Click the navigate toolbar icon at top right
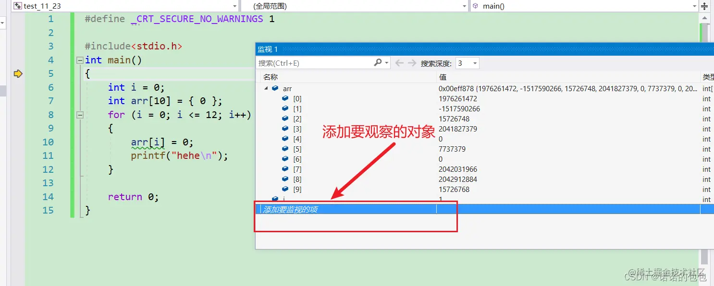714x286 pixels. click(x=705, y=6)
